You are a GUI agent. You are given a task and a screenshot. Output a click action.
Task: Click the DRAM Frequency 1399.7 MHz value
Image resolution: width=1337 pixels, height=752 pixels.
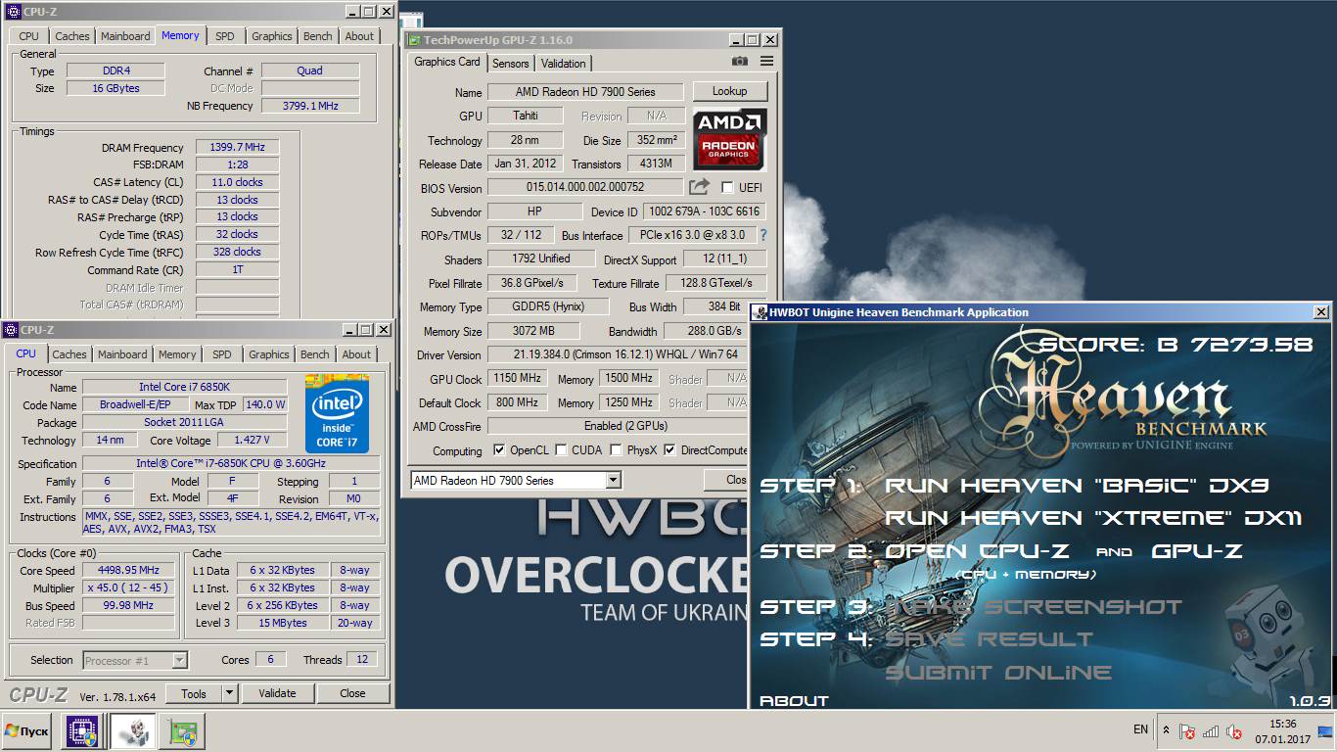pyautogui.click(x=237, y=147)
